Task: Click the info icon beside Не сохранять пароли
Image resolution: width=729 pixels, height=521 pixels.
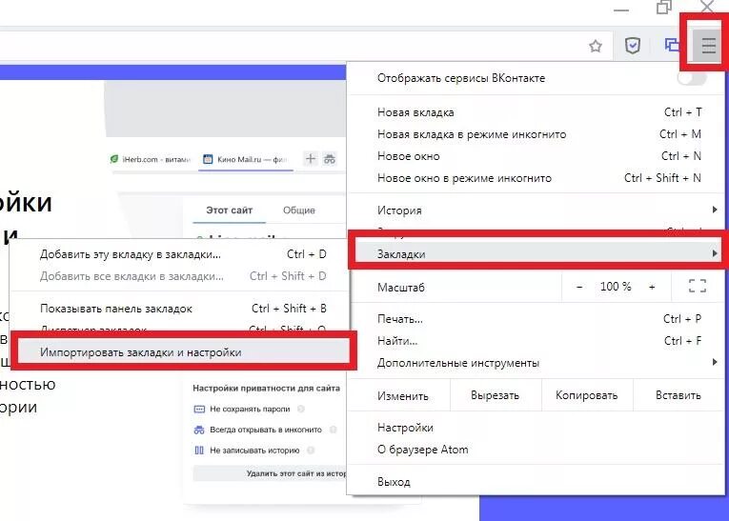Action: pos(301,409)
